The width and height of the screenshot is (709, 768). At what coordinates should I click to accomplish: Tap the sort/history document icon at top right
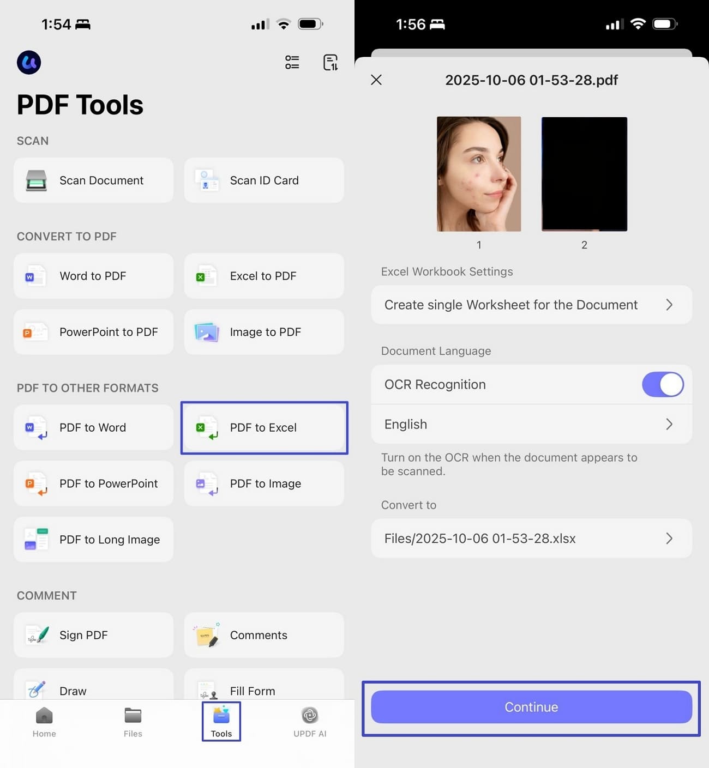[x=331, y=62]
